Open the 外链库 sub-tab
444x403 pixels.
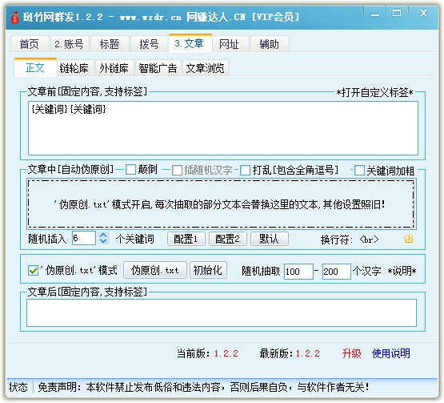click(x=114, y=68)
